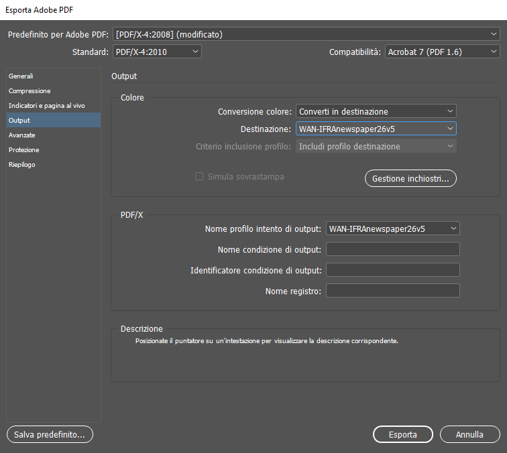Viewport: 507px width, 453px height.
Task: Focus the Identificatore condizione di output field
Action: 393,270
